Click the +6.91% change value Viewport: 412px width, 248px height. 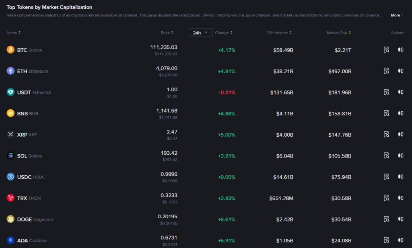pyautogui.click(x=227, y=240)
